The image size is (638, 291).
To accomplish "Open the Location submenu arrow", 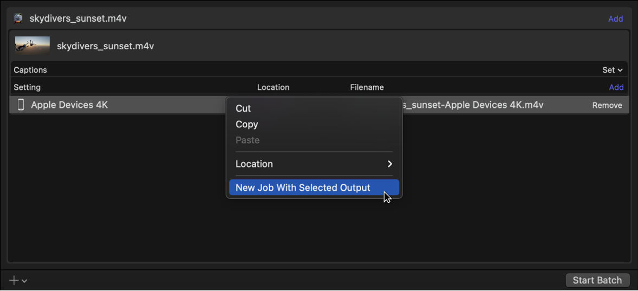I will [x=389, y=164].
